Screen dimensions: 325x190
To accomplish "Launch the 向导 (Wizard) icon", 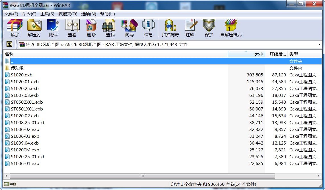I will tap(129, 28).
